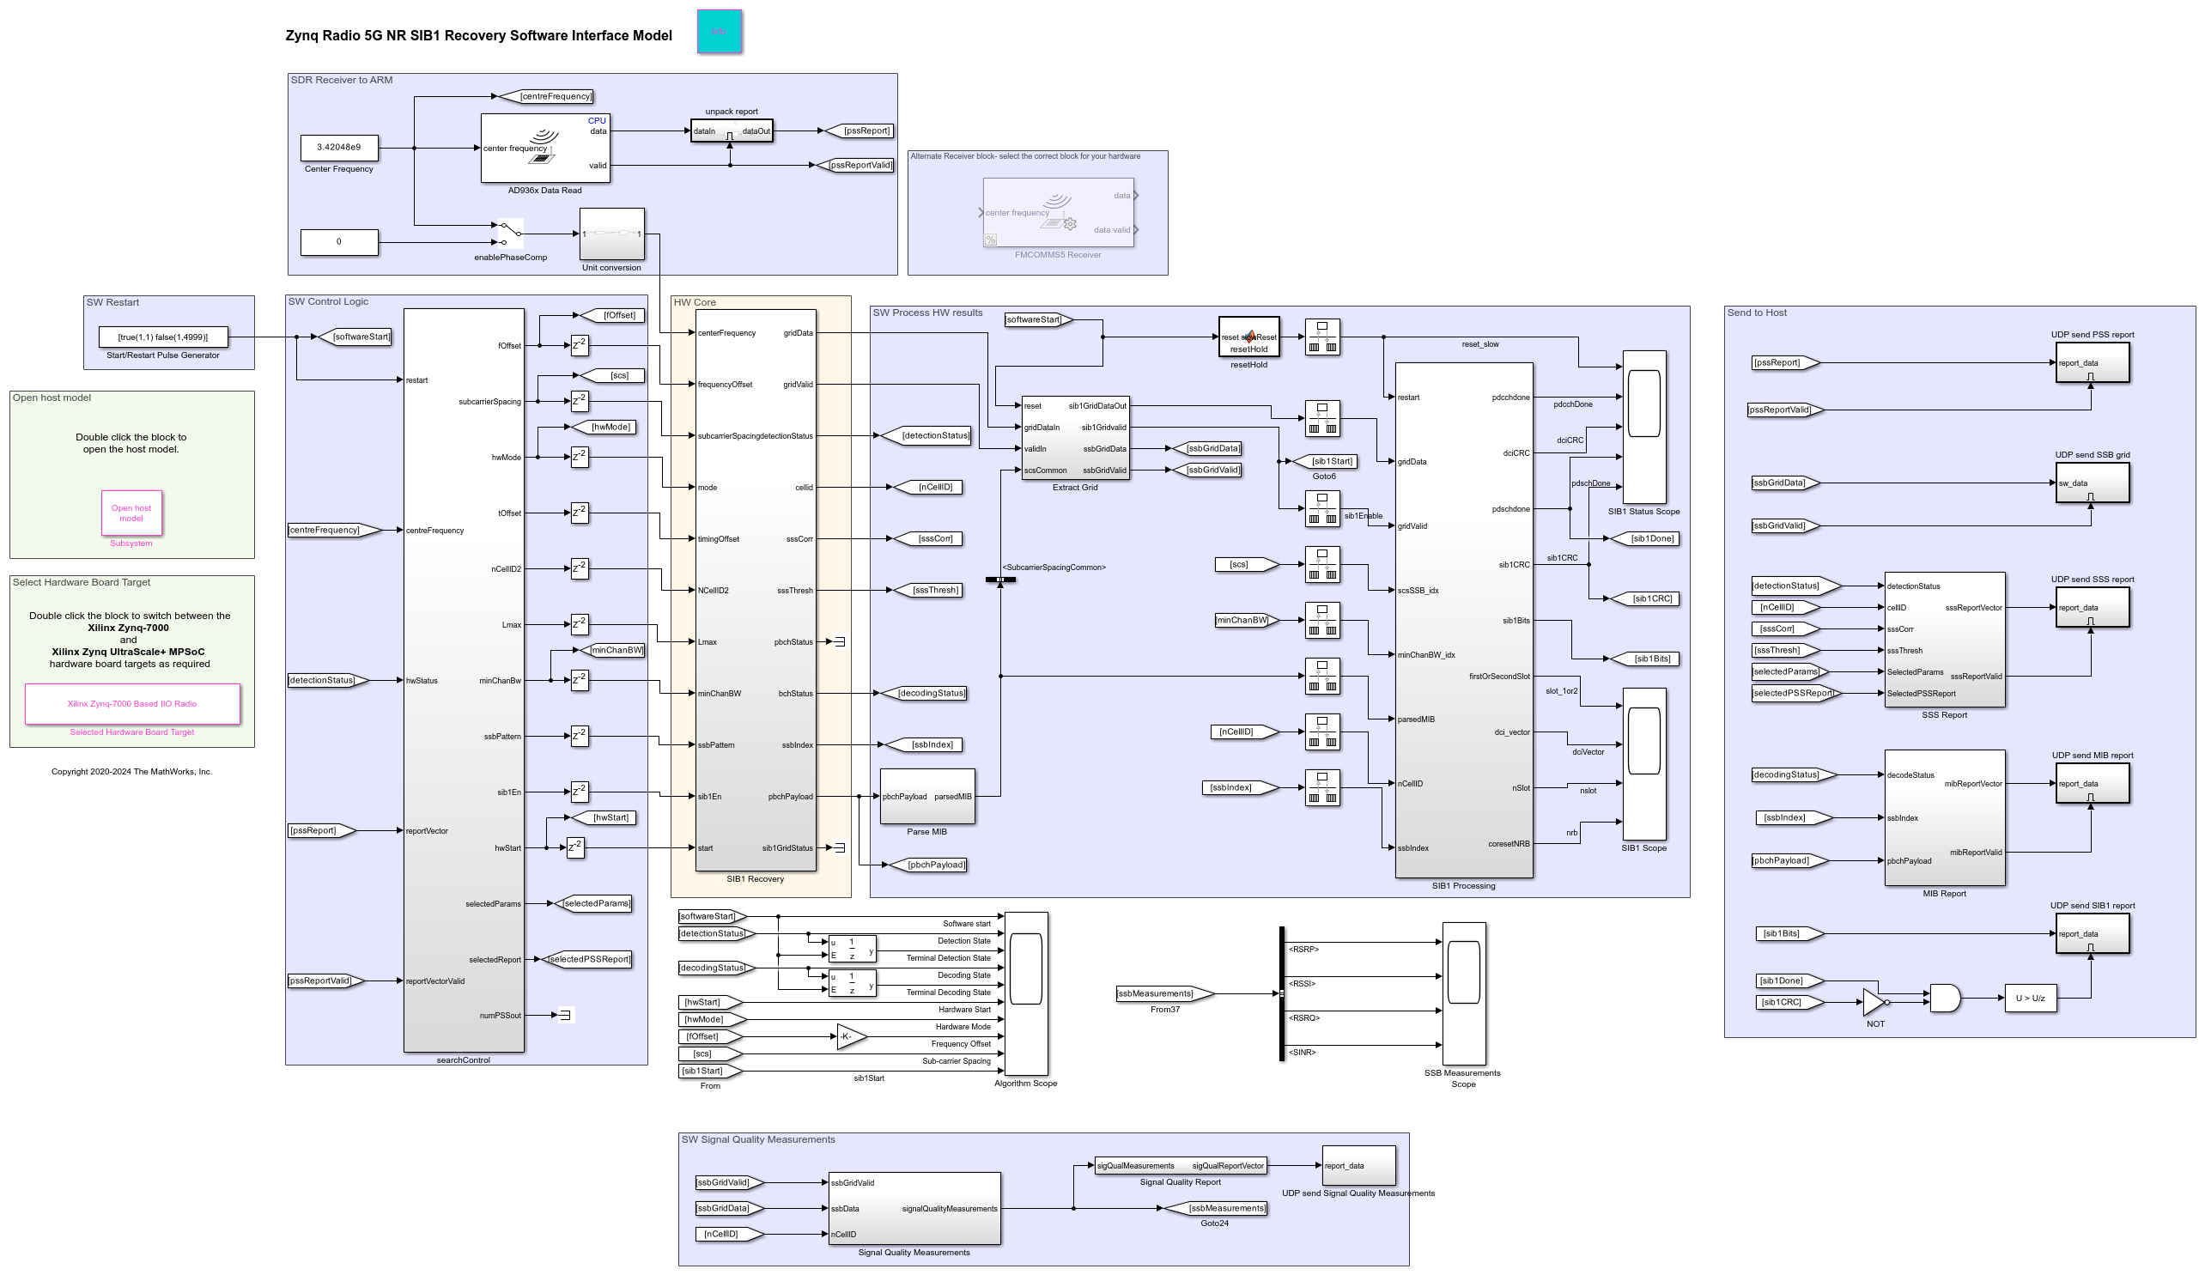Open the SSB Measurements Scope
Image resolution: width=2205 pixels, height=1275 pixels.
click(x=1463, y=993)
